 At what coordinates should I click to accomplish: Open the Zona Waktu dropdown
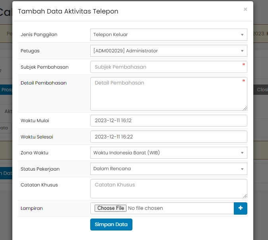coord(169,153)
